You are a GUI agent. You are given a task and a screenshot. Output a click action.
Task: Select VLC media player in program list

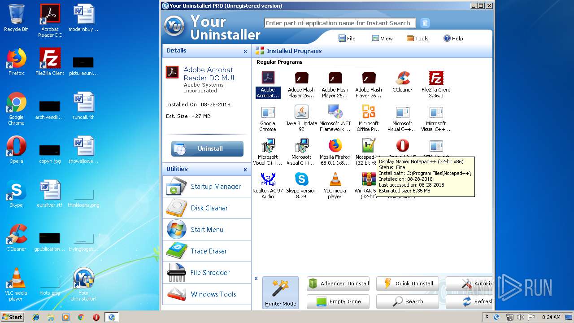(x=335, y=185)
